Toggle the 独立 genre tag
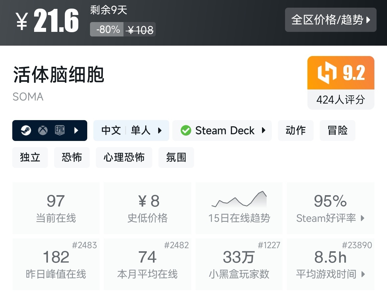Screen dimensions: 387x292 coord(30,157)
